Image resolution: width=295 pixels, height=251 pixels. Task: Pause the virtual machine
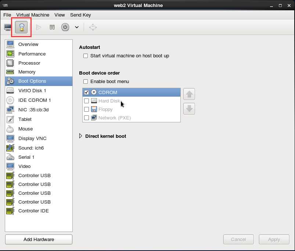click(52, 27)
